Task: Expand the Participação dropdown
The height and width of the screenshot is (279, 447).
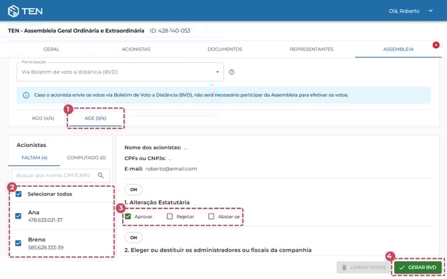Action: point(217,72)
